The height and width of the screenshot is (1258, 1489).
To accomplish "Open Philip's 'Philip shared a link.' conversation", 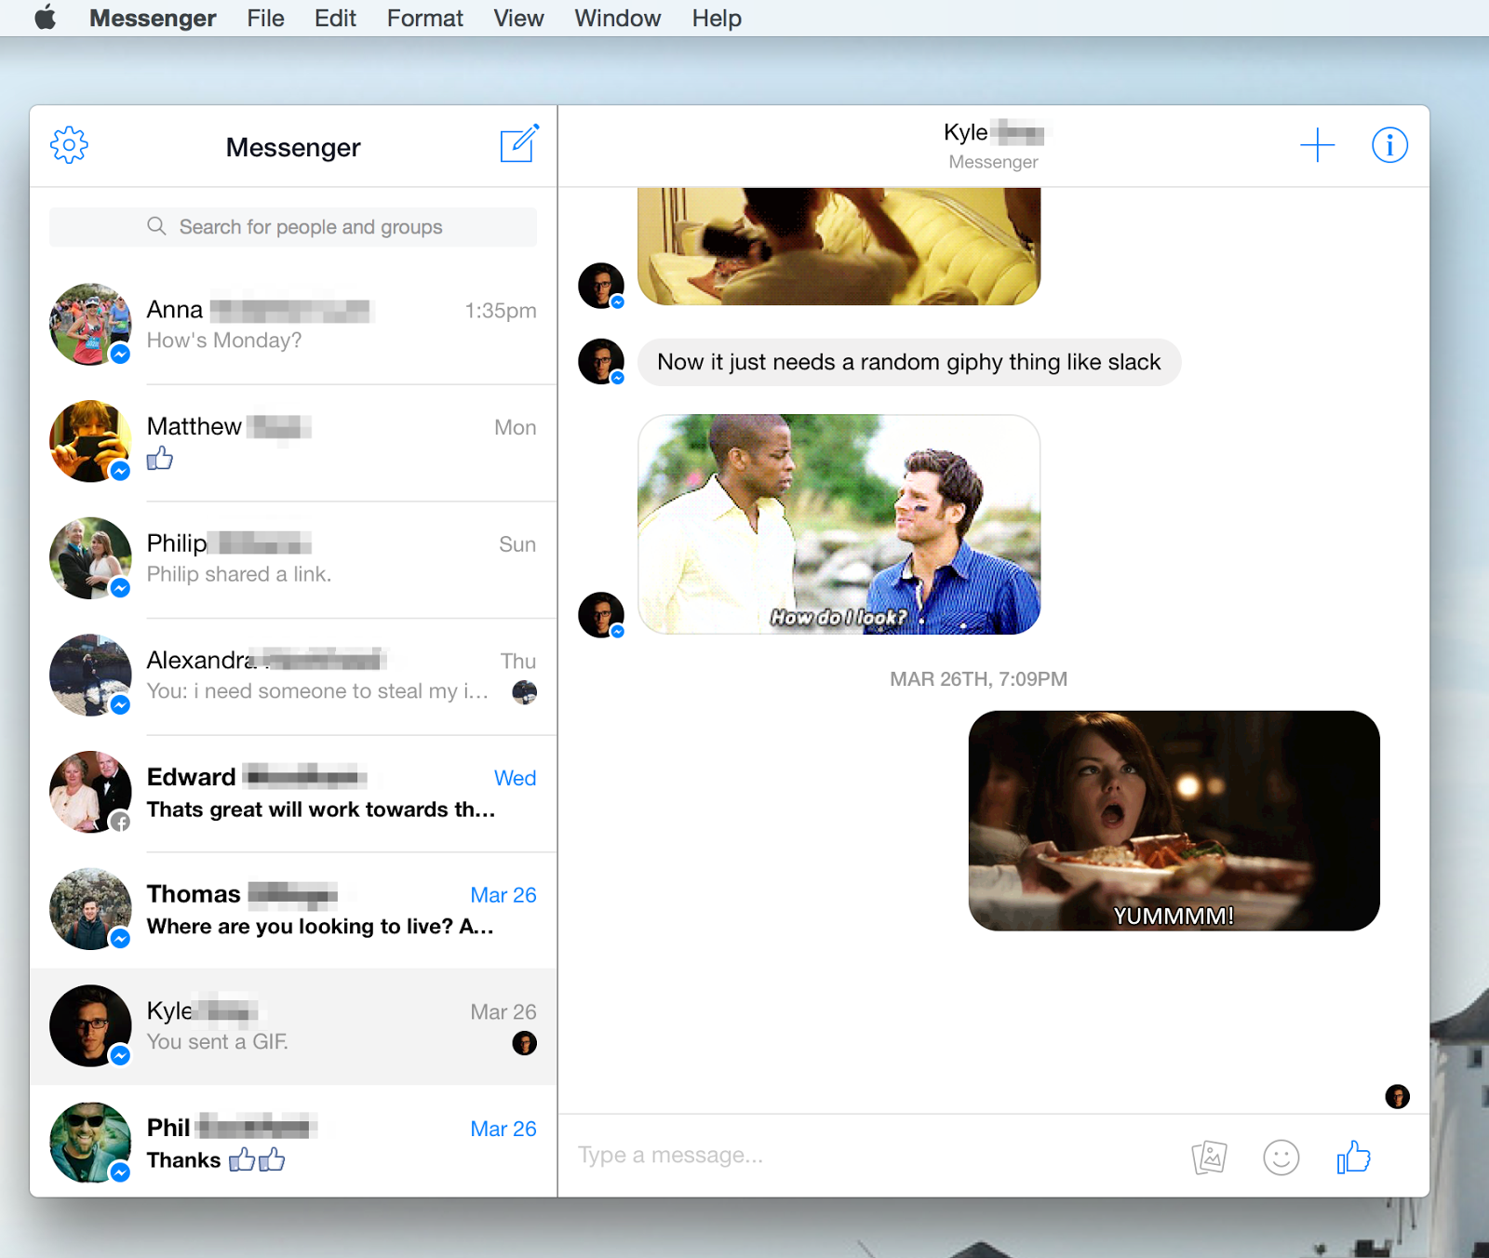I will pyautogui.click(x=293, y=558).
